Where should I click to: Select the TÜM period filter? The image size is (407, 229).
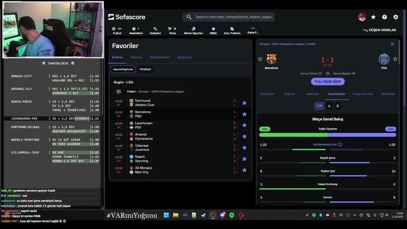[319, 106]
